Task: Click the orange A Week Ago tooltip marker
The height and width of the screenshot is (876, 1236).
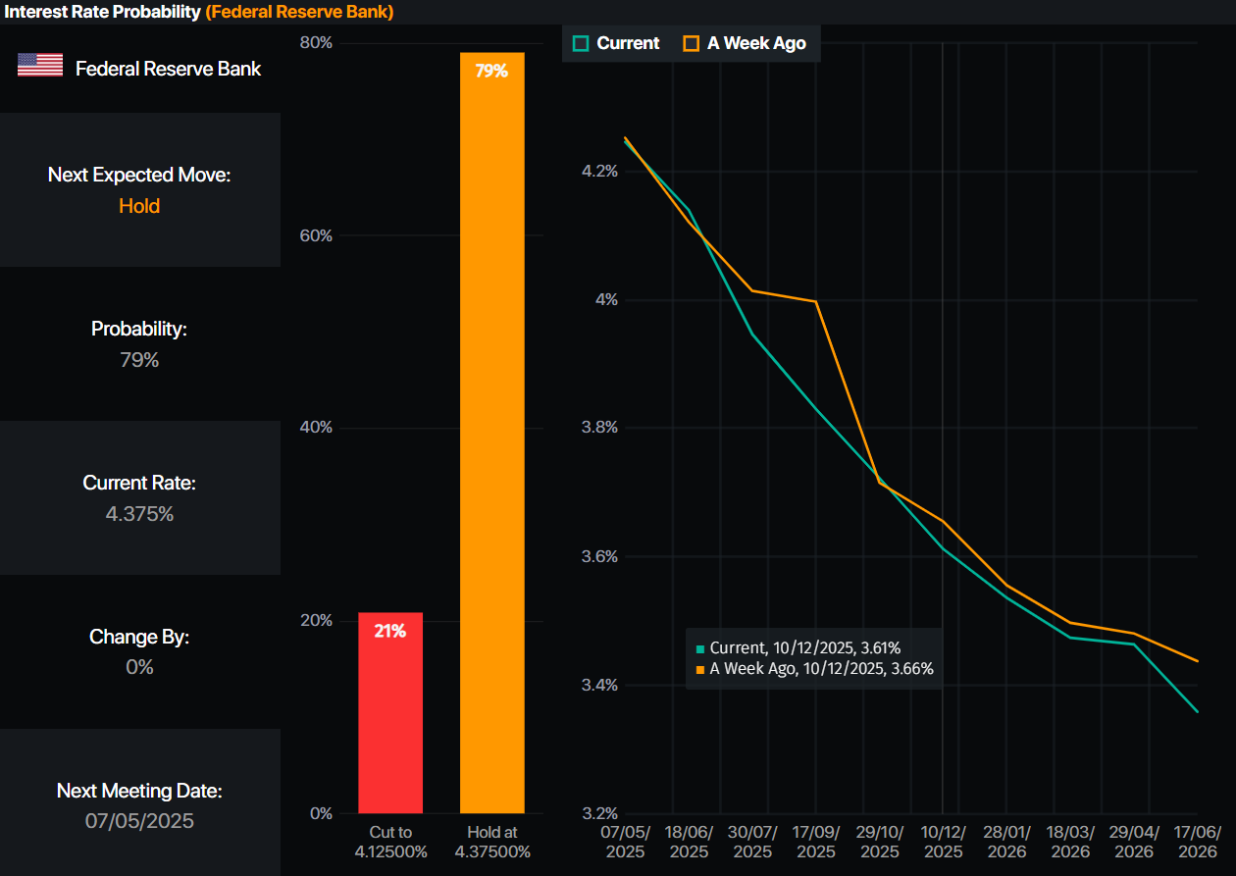Action: tap(700, 669)
